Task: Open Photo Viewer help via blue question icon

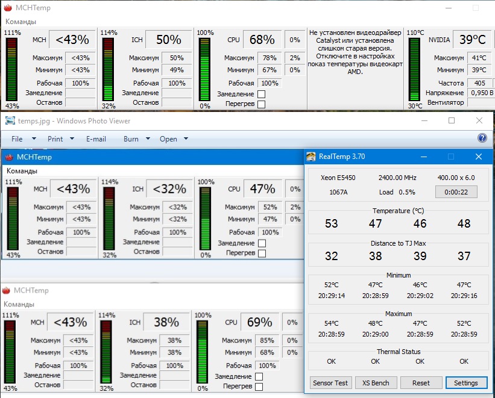Action: point(482,138)
